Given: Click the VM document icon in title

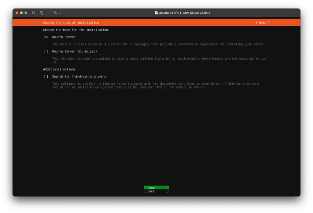Looking at the screenshot, I should (156, 13).
